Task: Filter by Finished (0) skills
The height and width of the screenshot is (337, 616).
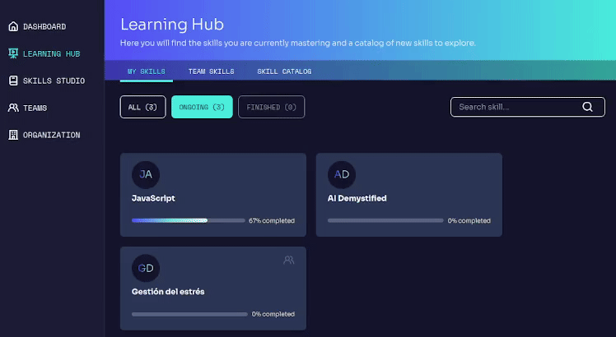Action: coord(271,107)
